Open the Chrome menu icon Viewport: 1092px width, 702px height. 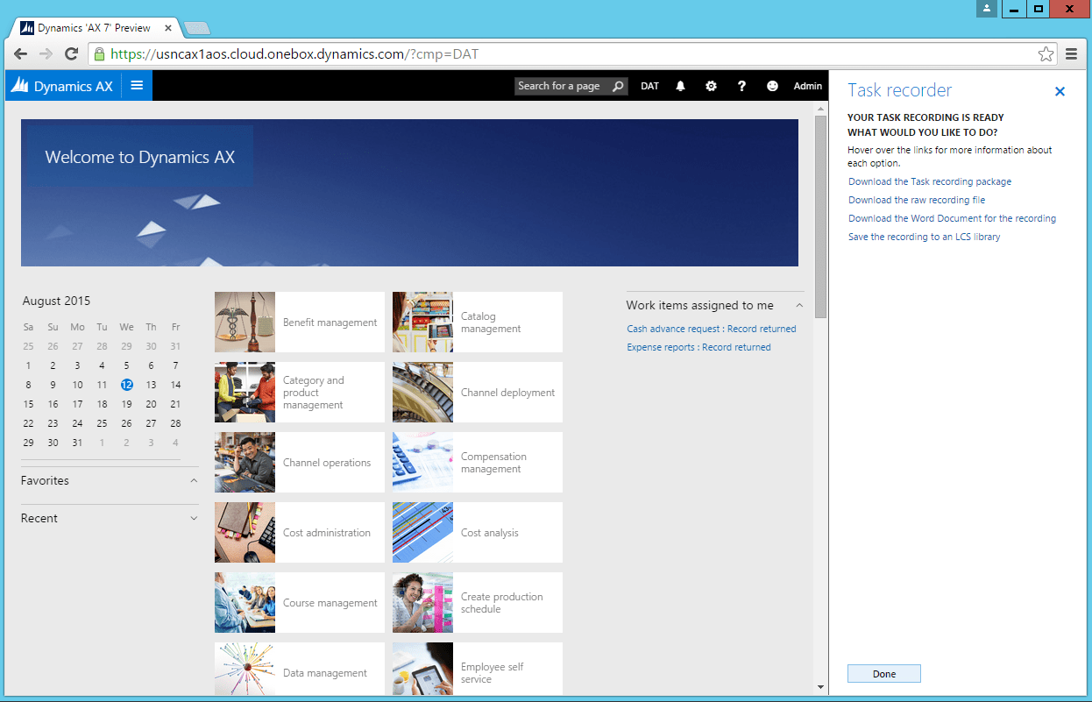(1071, 53)
